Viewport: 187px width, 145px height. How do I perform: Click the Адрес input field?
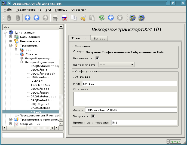pyautogui.click(x=130, y=110)
